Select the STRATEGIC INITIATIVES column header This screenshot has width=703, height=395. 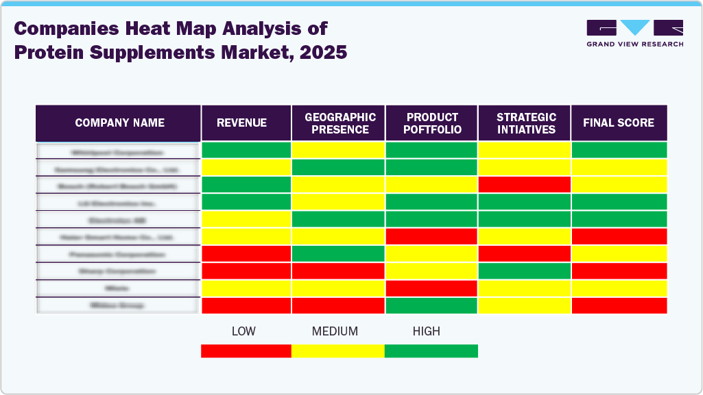pos(525,123)
